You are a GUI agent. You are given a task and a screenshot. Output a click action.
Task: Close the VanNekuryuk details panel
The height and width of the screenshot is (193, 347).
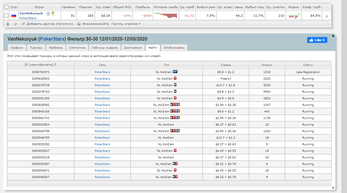[x=333, y=36]
